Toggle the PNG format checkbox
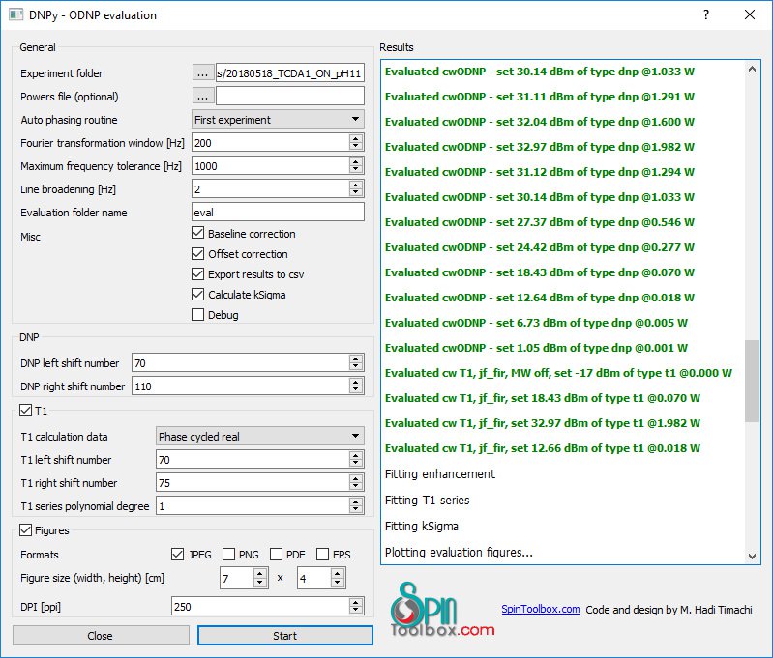Screen dimensions: 773x658 [x=229, y=555]
